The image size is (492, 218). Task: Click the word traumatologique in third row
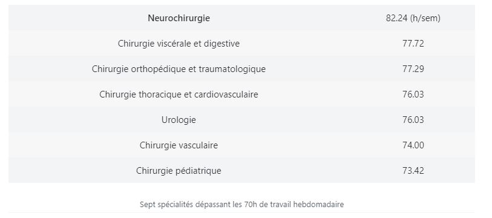(x=232, y=69)
